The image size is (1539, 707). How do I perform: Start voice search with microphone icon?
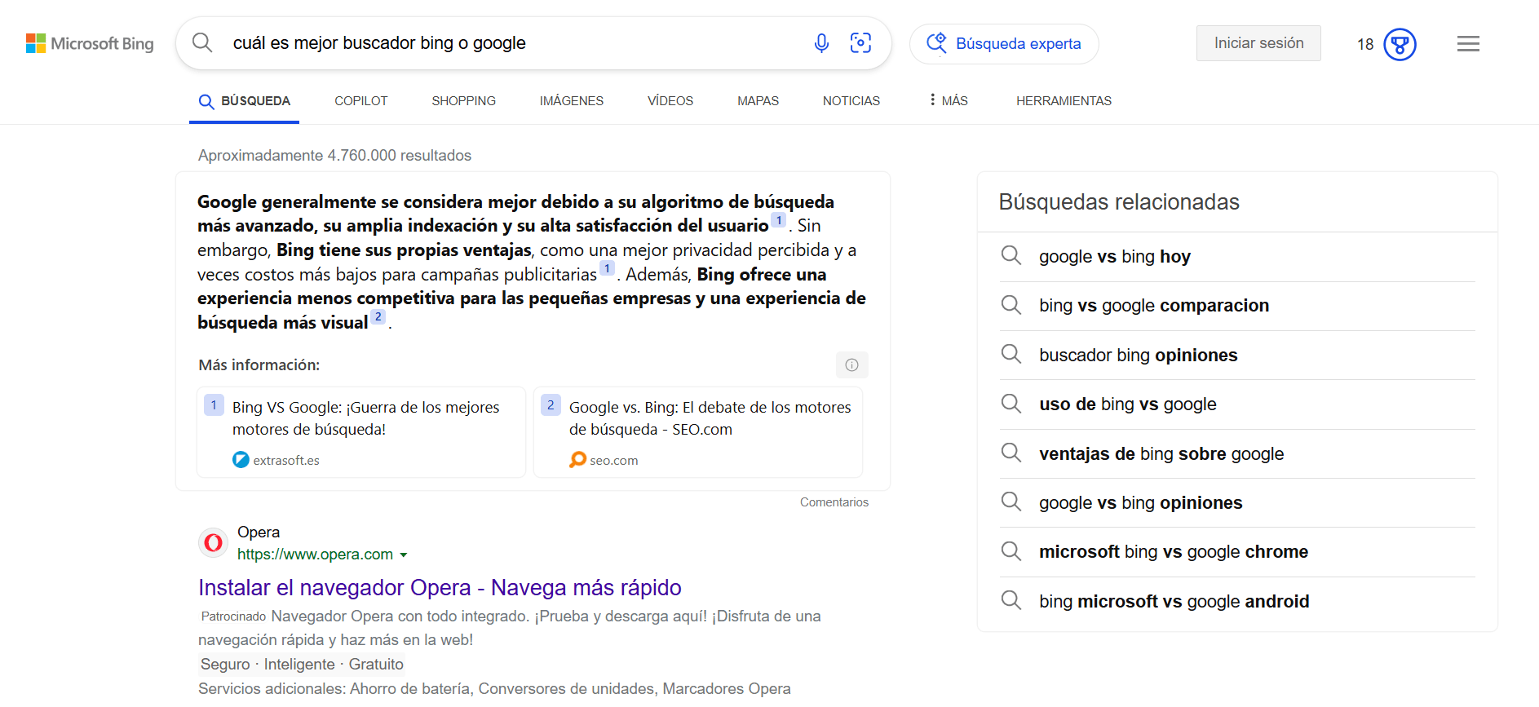pyautogui.click(x=821, y=43)
